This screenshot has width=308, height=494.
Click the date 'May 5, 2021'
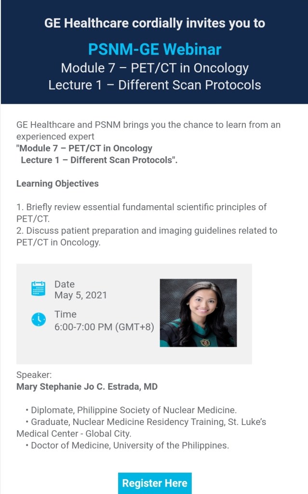tap(80, 295)
